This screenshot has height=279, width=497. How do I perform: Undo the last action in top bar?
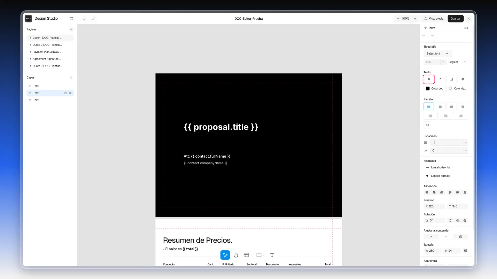84,19
